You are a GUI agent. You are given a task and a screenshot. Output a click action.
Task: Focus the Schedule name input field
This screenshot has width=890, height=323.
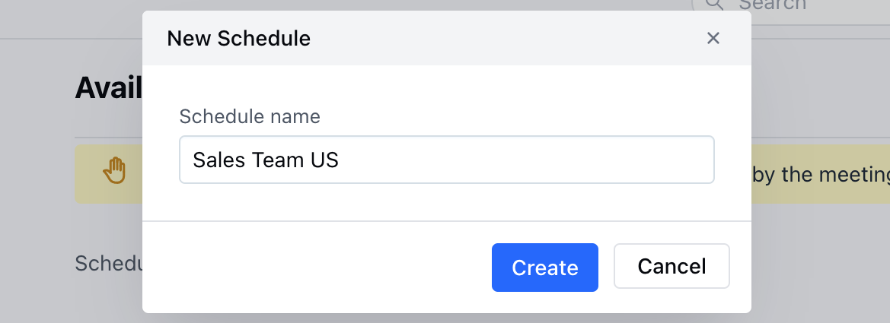click(447, 160)
